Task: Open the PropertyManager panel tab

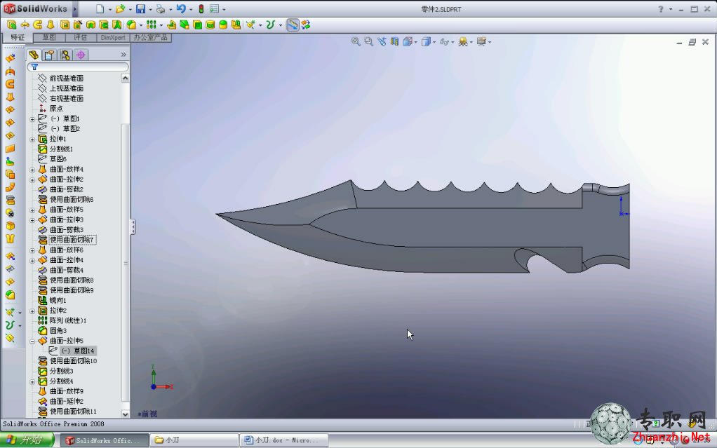Action: tap(49, 55)
